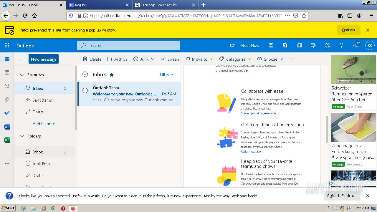The width and height of the screenshot is (377, 212).
Task: Open Inbox under Favorites
Action: click(x=44, y=88)
